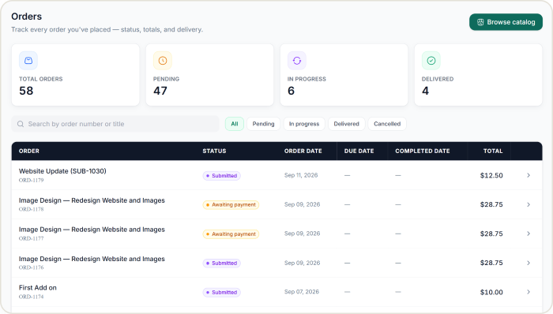Open the ORD-1176 Image Design order title
Image resolution: width=553 pixels, height=314 pixels.
pyautogui.click(x=92, y=259)
